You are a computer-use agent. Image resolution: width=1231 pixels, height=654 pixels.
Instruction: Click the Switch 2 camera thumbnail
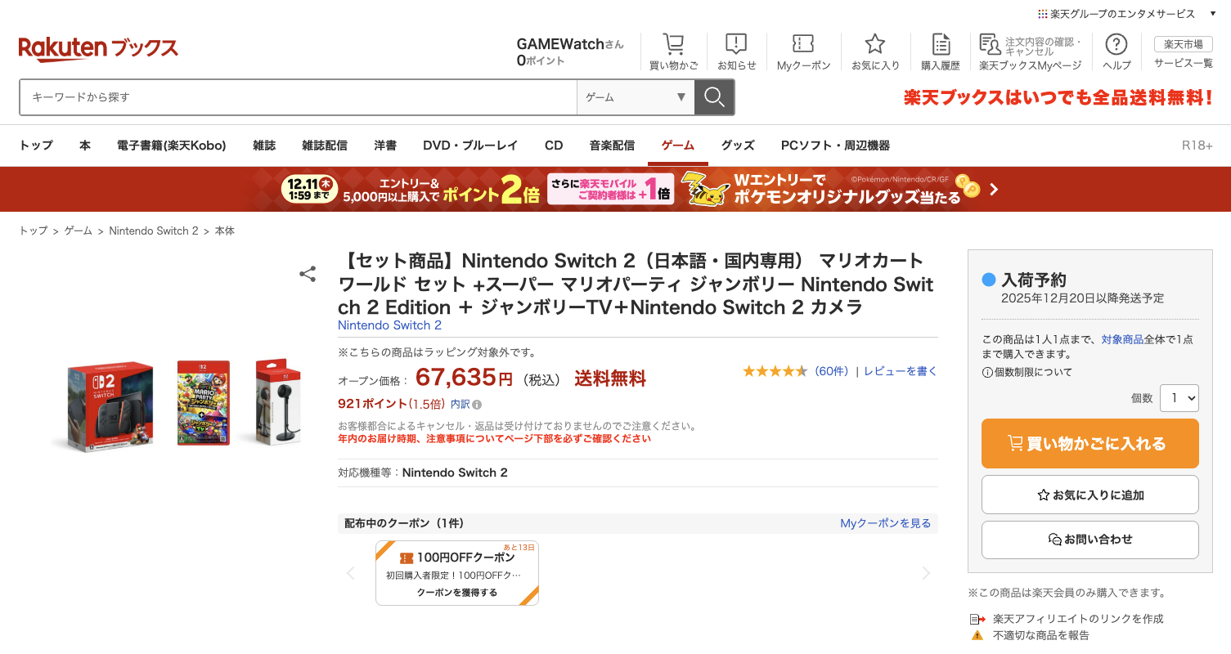(278, 403)
